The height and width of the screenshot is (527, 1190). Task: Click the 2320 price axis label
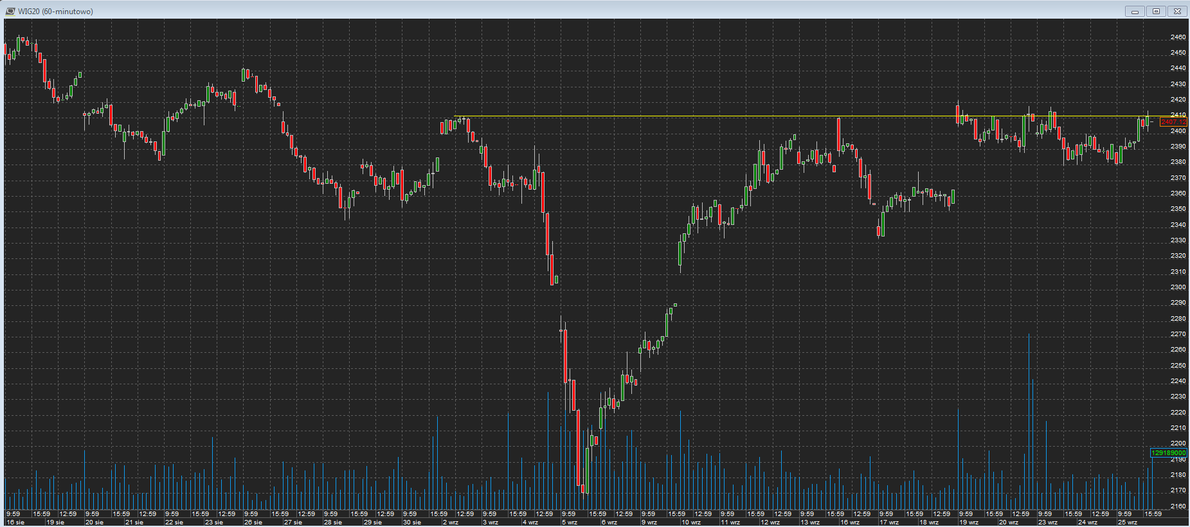tap(1178, 256)
